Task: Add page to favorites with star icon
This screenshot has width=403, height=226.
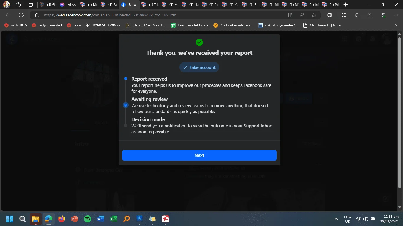Action: (x=314, y=15)
